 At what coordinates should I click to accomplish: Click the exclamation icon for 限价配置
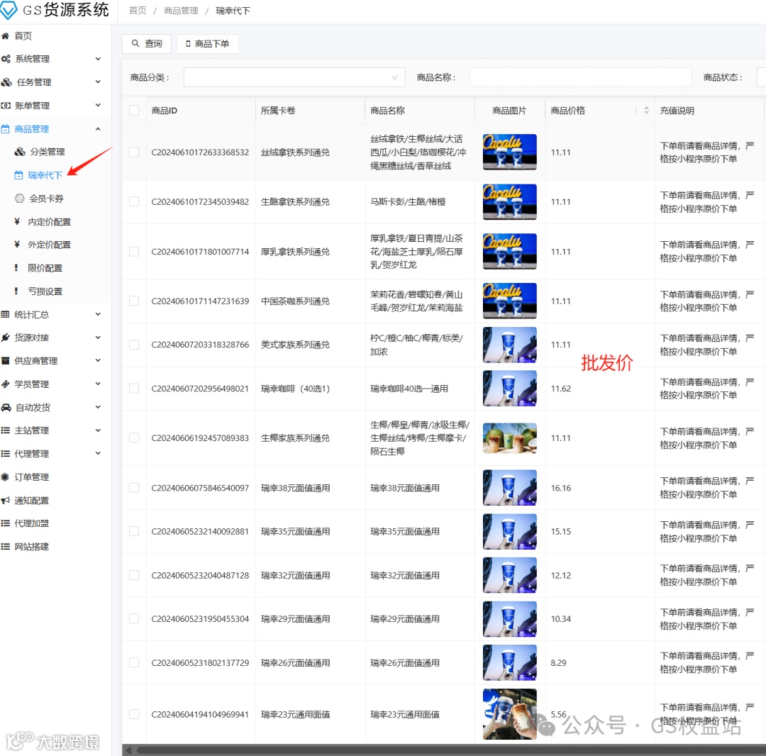[16, 268]
